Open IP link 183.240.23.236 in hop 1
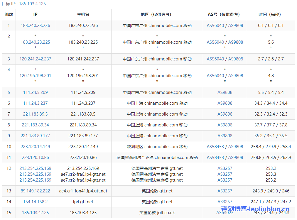297x220 pixels. [x=35, y=26]
